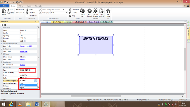The width and height of the screenshot is (190, 107).
Task: Start Debug layout
Action: tap(95, 13)
